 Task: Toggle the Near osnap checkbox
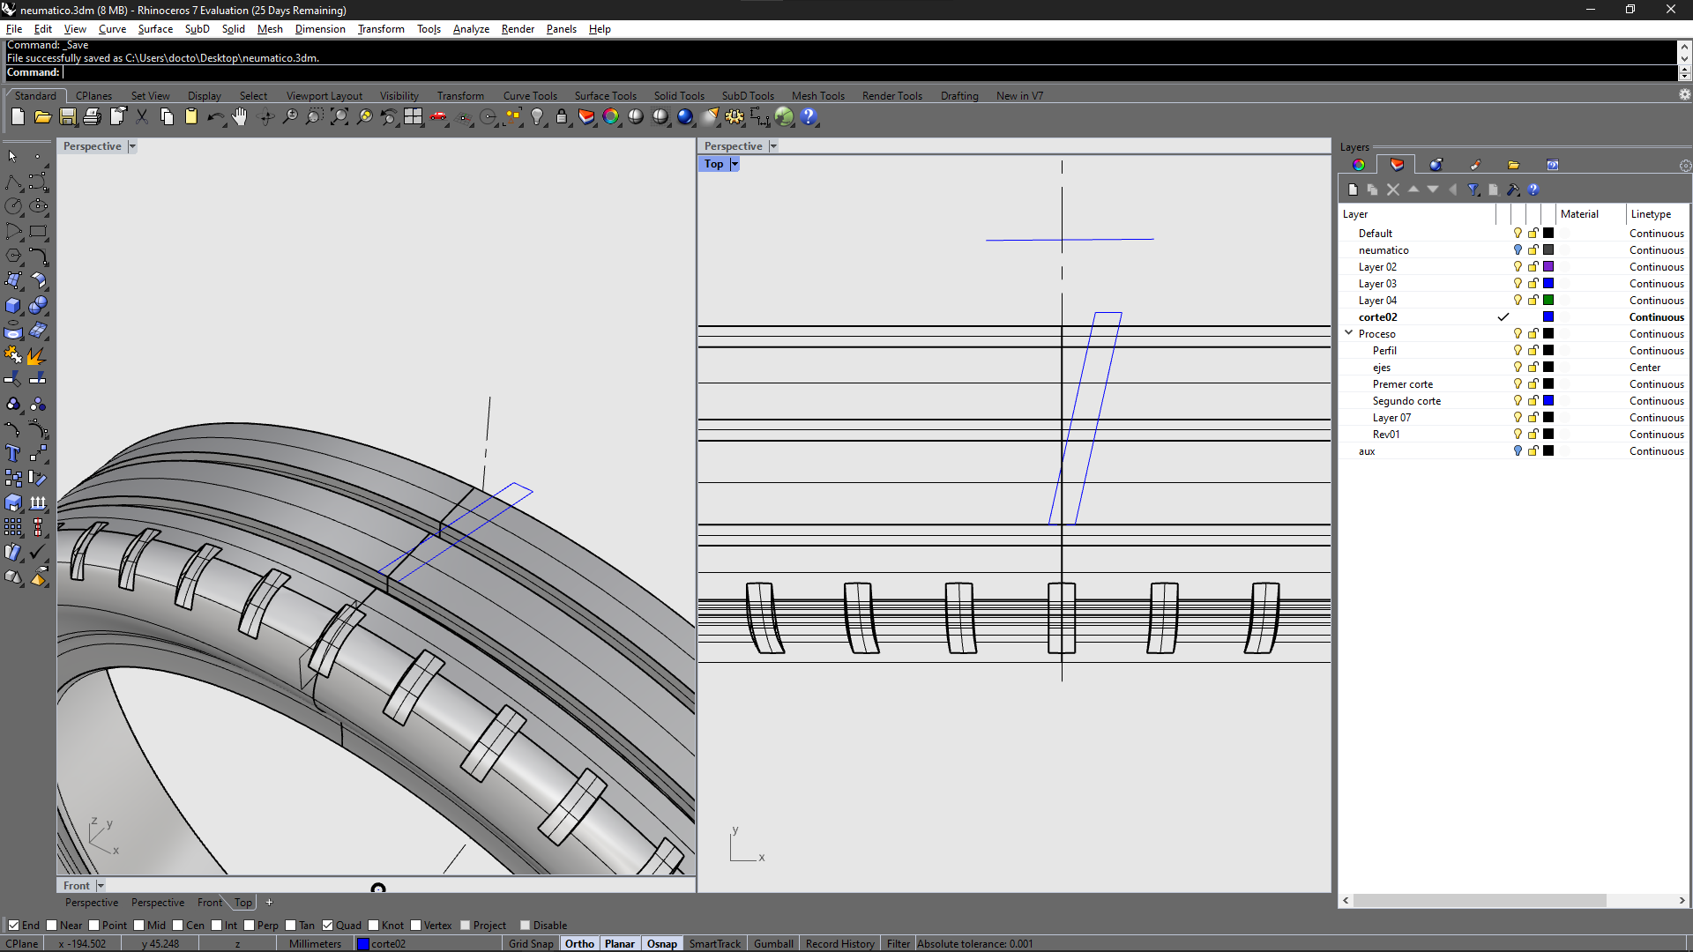52,925
